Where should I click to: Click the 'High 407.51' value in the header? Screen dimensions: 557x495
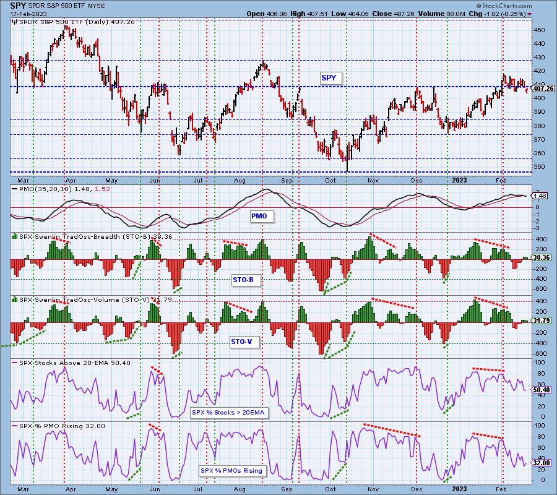(309, 14)
